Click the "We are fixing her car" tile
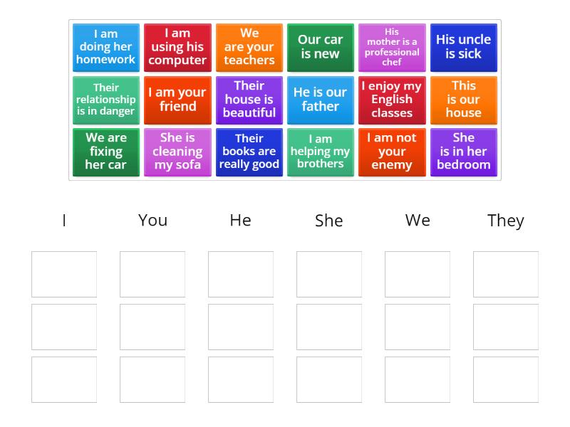 (106, 152)
